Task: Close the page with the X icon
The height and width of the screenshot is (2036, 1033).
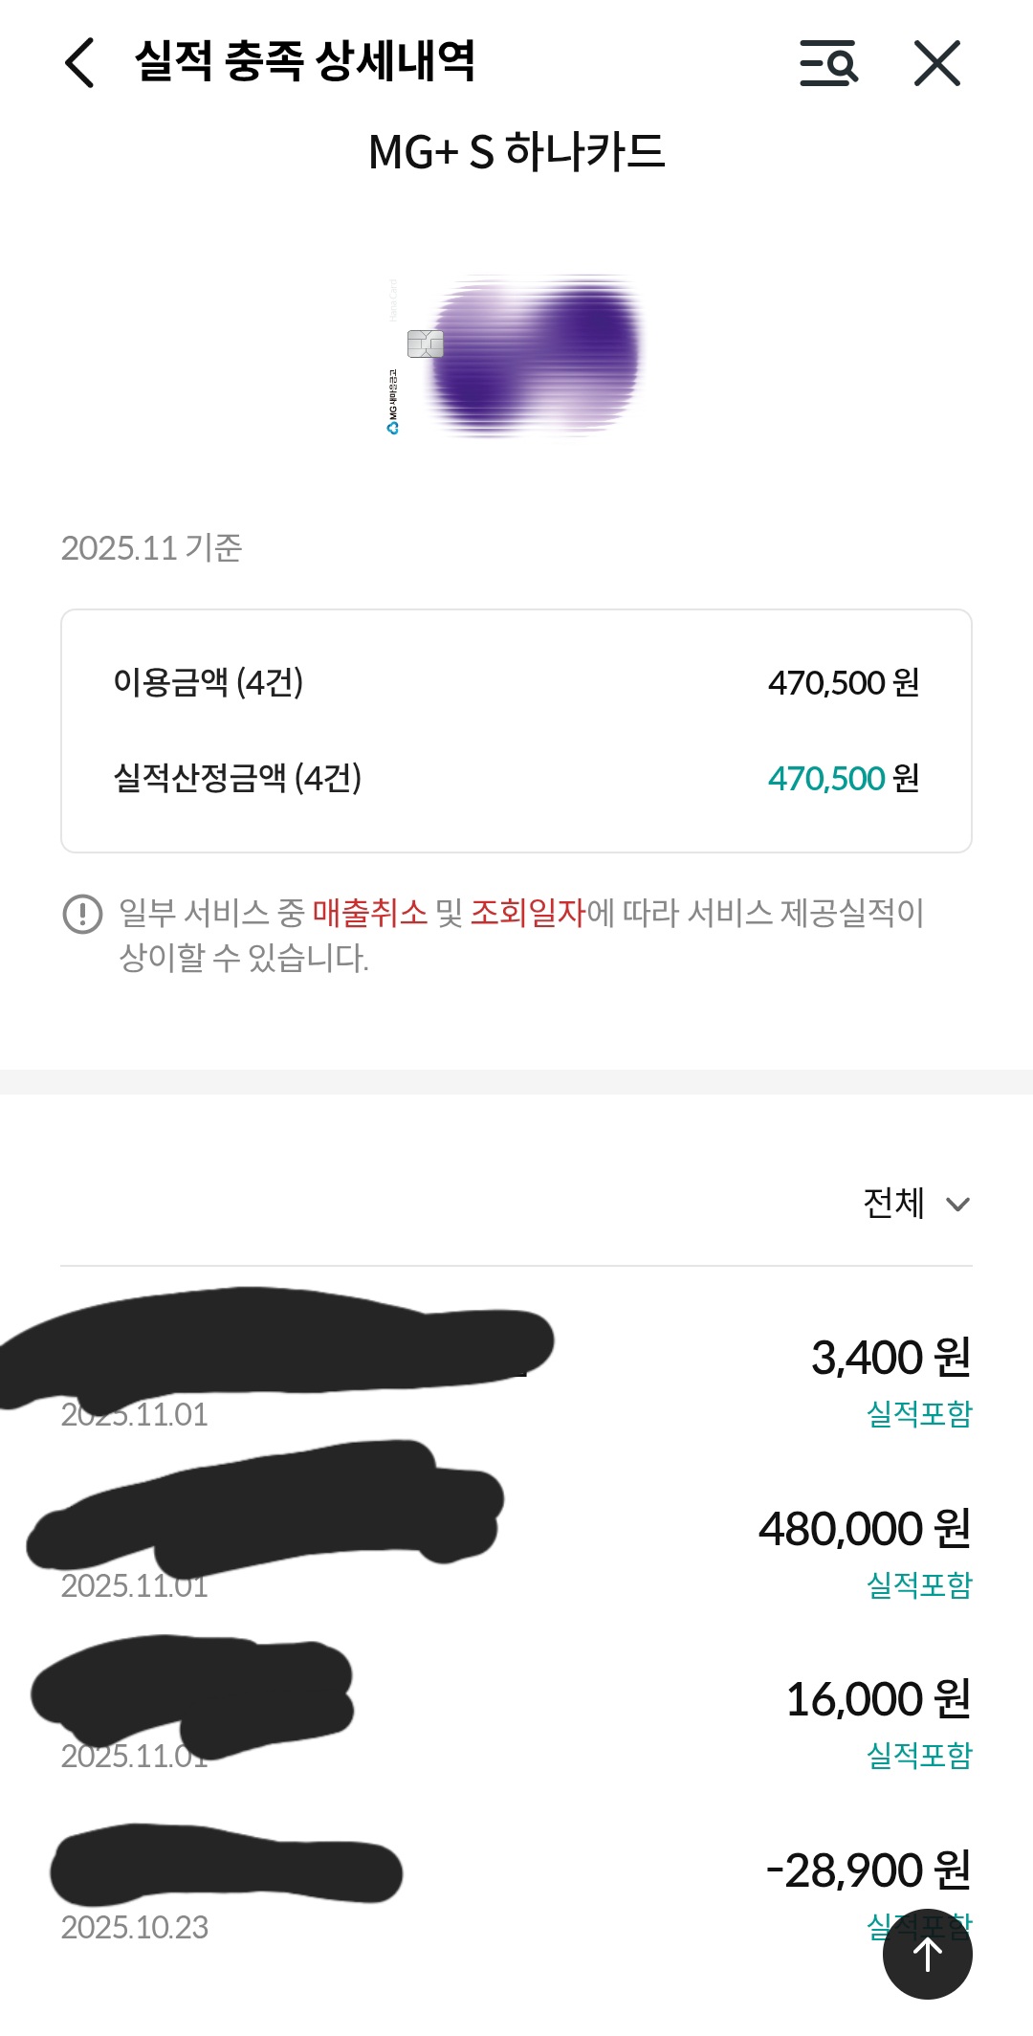Action: coord(936,63)
